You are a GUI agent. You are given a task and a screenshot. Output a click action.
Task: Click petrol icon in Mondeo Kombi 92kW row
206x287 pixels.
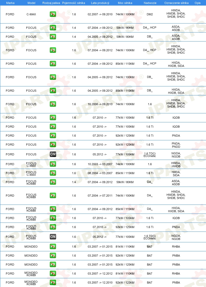53,283
